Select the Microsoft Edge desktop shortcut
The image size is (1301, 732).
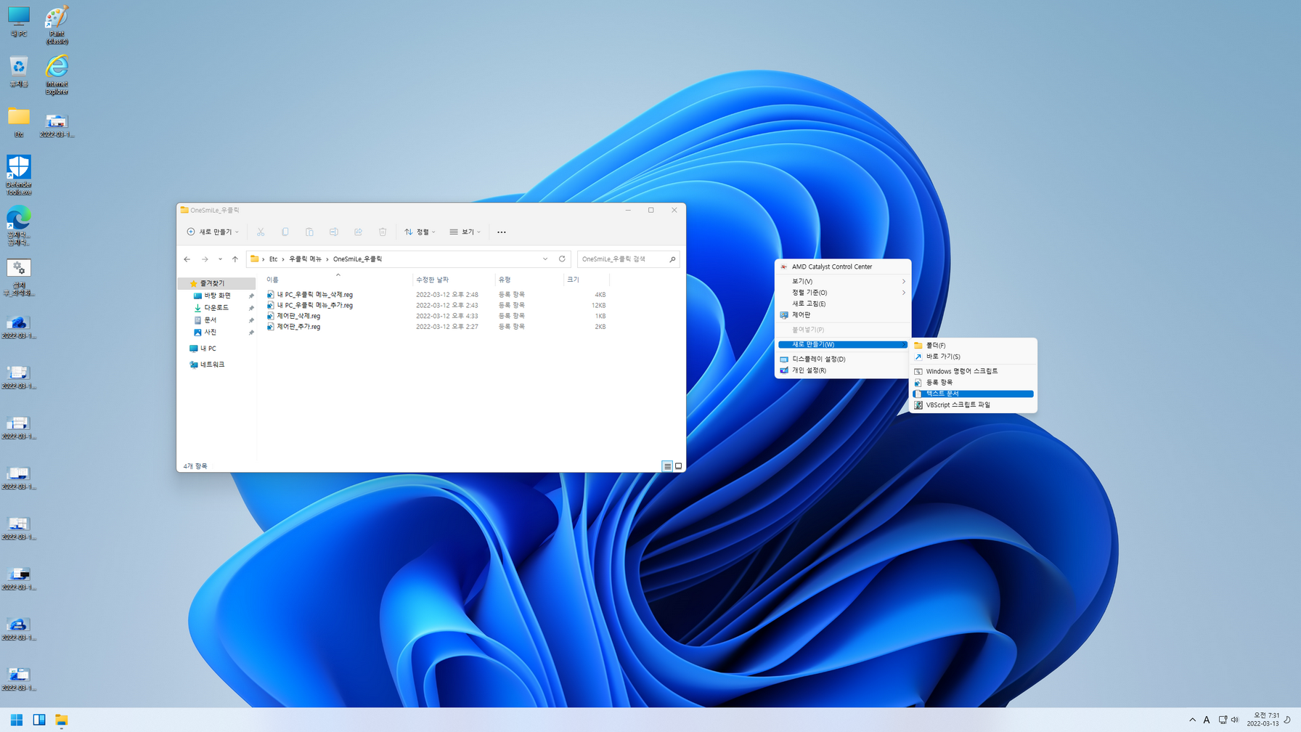[18, 225]
